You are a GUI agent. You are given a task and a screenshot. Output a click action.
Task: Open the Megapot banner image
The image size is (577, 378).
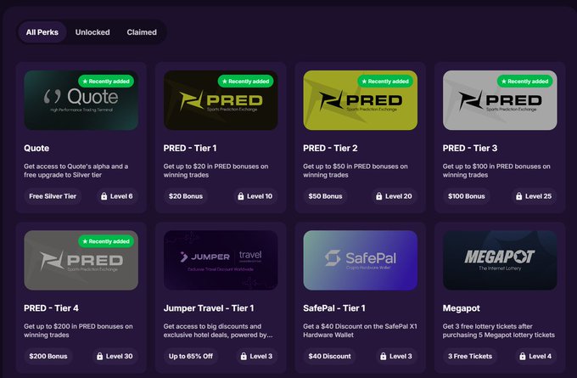pos(500,260)
